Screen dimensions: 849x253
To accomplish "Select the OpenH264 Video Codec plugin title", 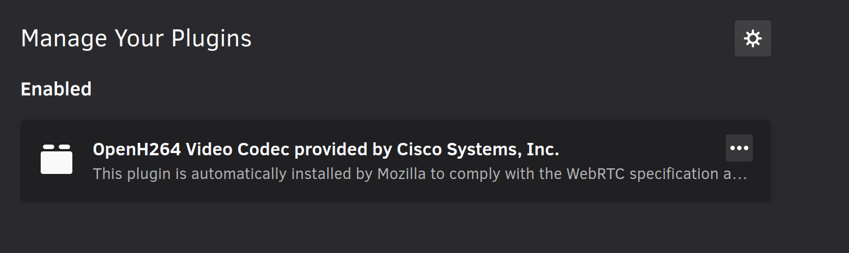I will point(326,150).
